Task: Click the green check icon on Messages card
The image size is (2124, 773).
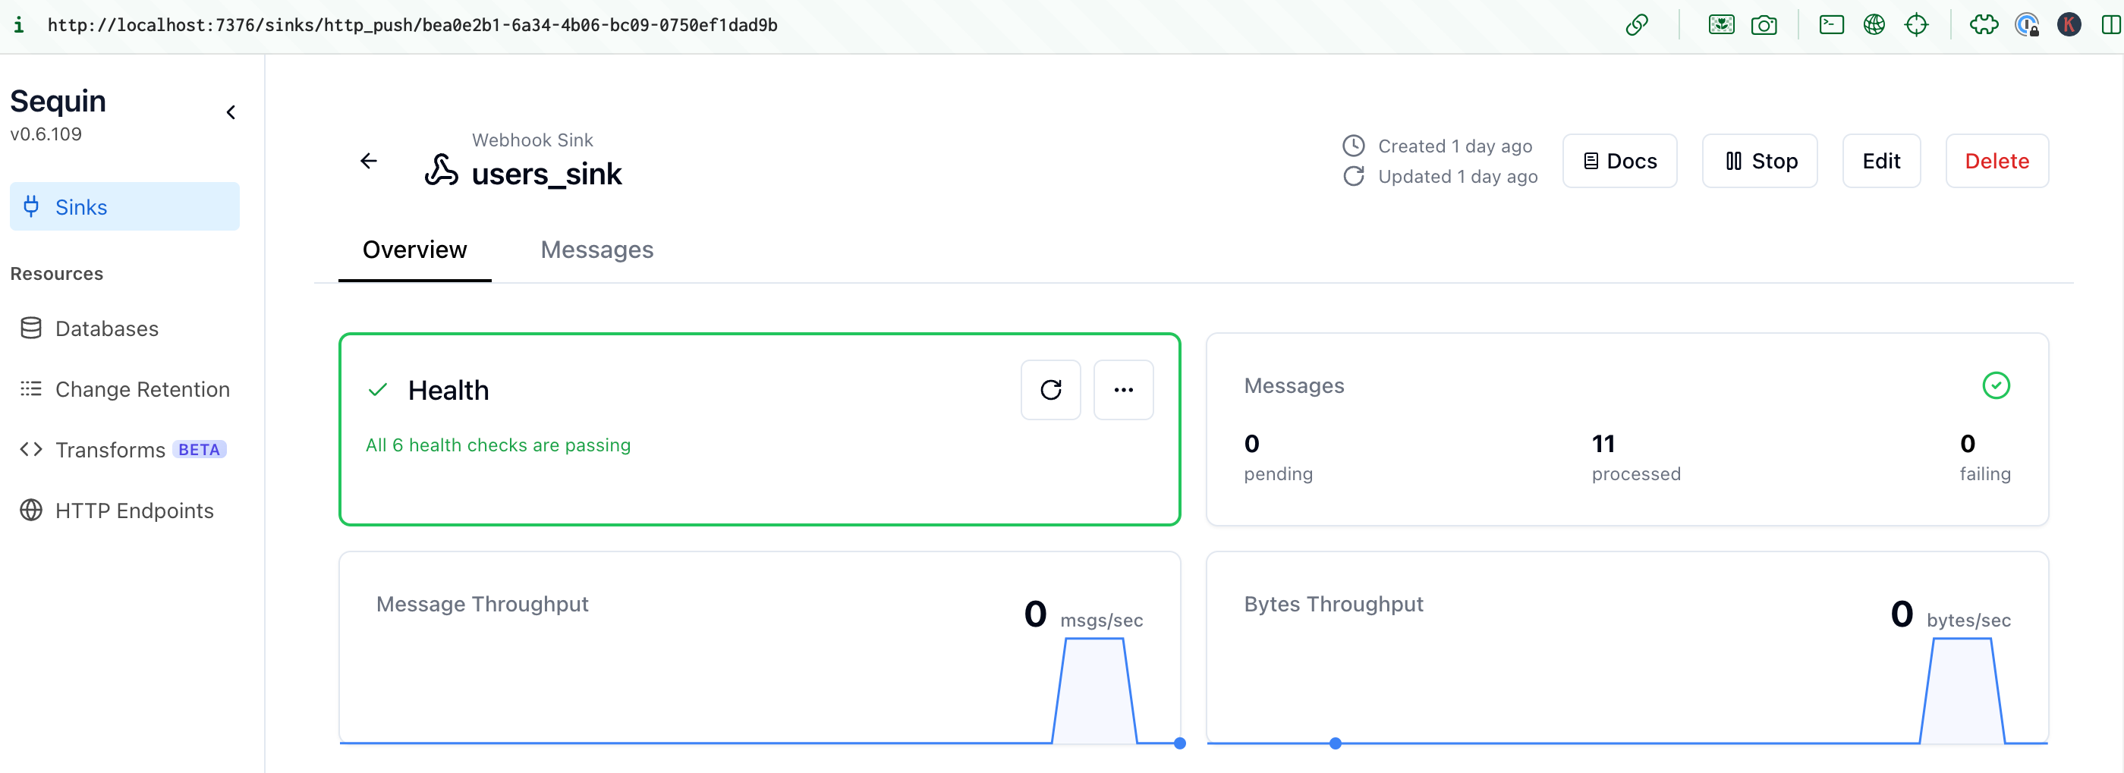Action: click(x=1995, y=385)
